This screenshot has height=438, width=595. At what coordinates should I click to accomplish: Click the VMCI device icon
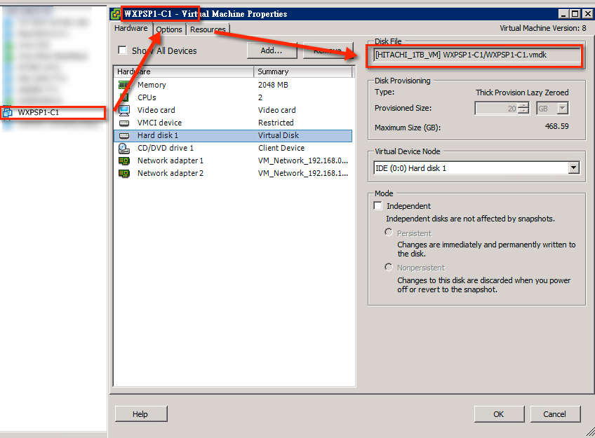click(x=124, y=123)
